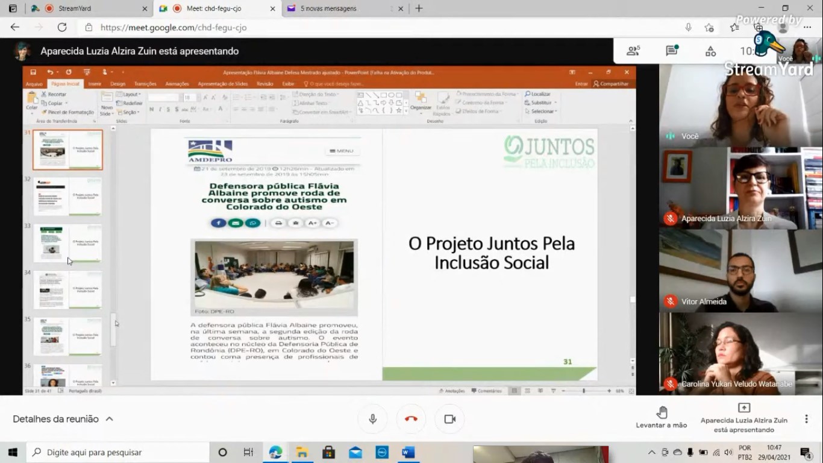Hang up the call
This screenshot has width=823, height=463.
tap(411, 419)
